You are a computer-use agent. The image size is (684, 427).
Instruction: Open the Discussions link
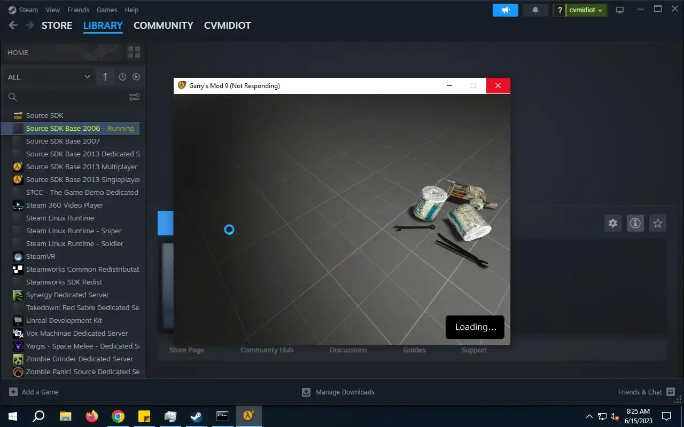(x=348, y=350)
